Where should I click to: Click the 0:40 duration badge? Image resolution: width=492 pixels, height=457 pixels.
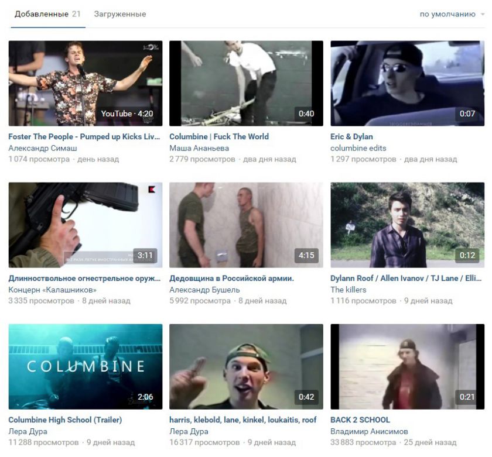306,114
